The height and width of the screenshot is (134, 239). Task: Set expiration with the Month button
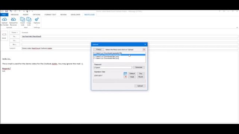click(x=140, y=77)
